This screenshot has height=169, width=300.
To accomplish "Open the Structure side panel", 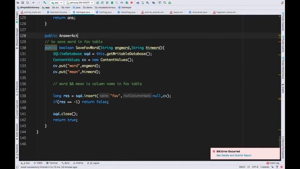I will click(17, 88).
